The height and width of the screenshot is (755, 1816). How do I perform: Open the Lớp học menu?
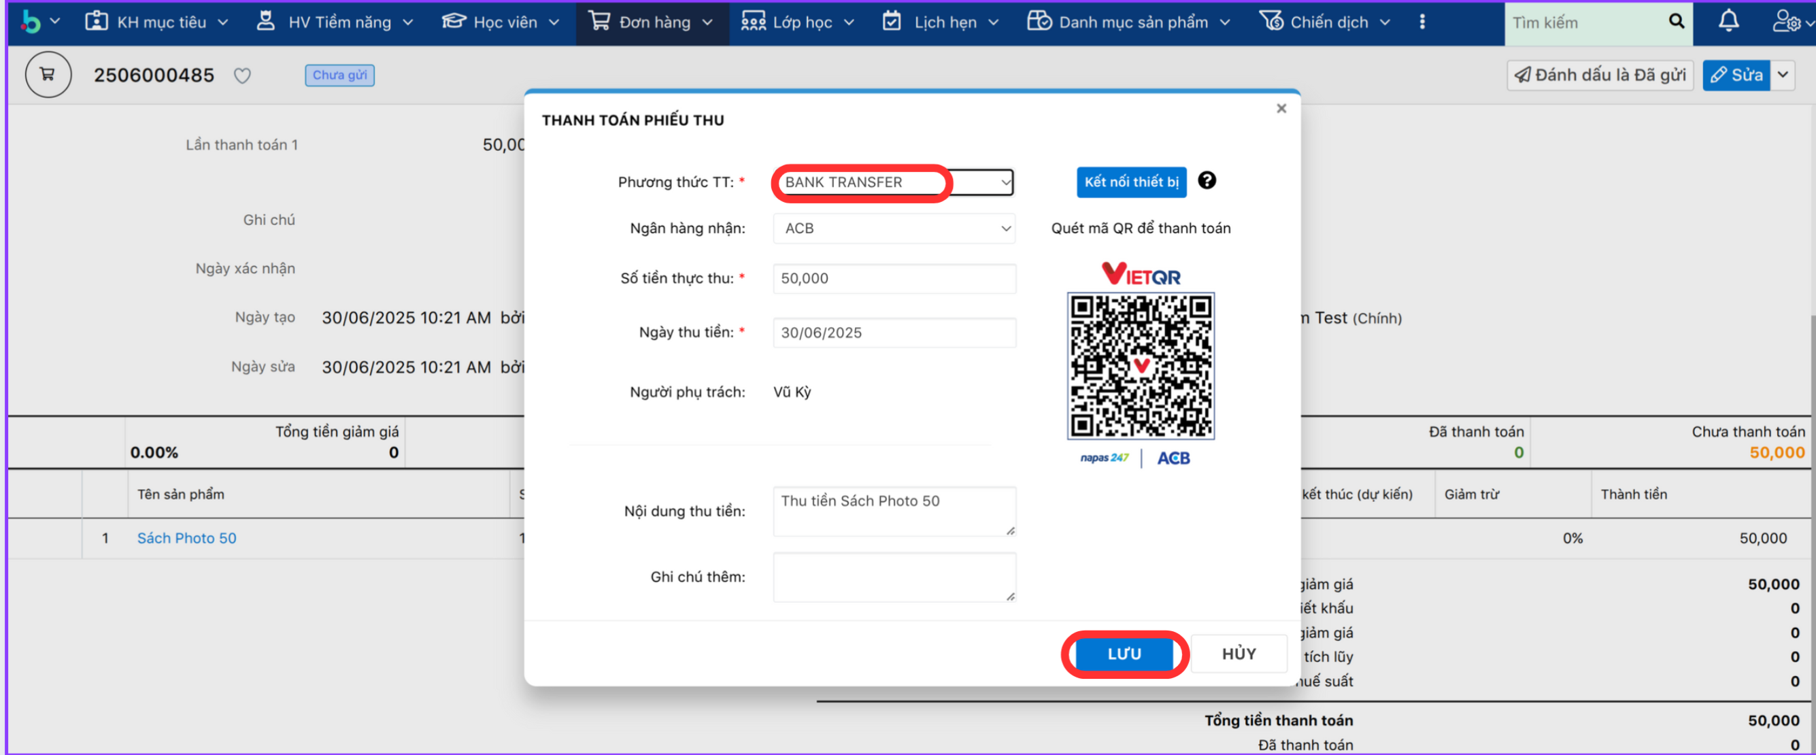pos(796,21)
